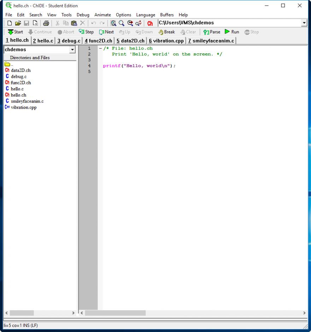Click the Abort button

click(x=66, y=32)
